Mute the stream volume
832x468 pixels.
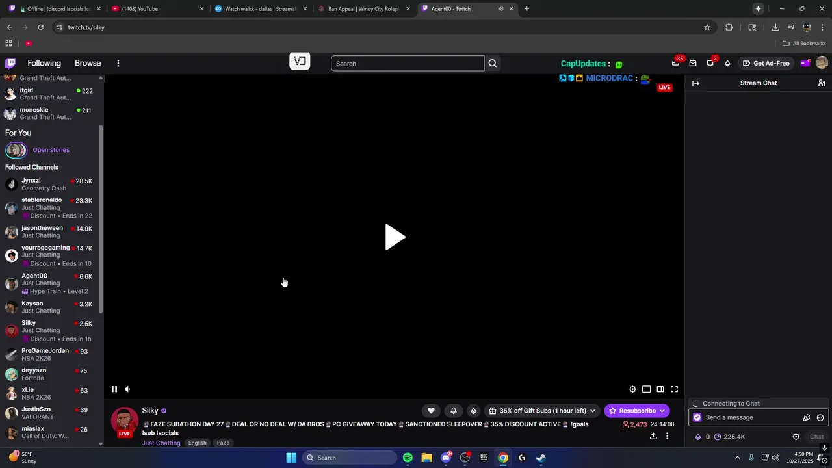point(127,389)
